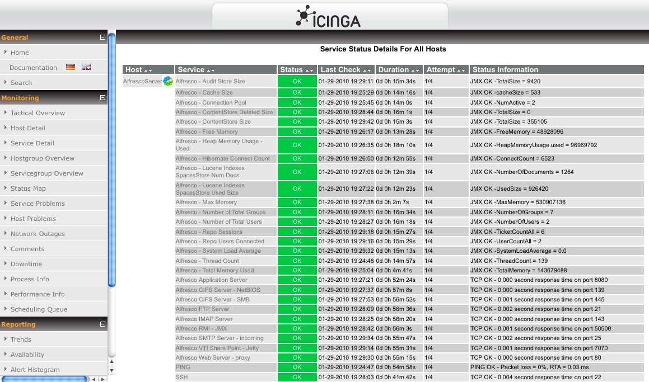Open Alfresco - Free Memory service
The image size is (649, 382).
(207, 131)
